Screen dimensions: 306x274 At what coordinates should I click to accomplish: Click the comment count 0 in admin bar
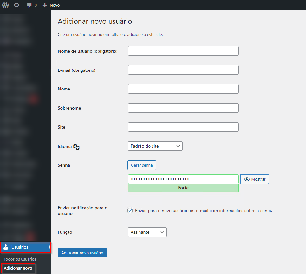[36, 5]
